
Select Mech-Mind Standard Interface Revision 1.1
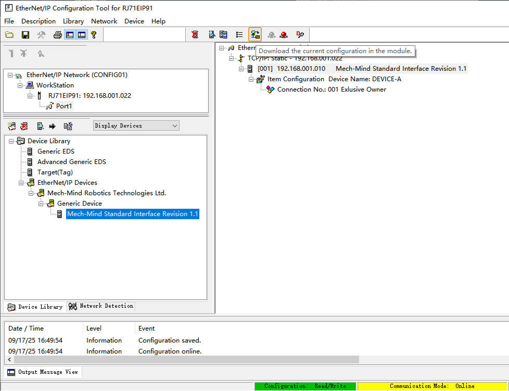pos(132,213)
